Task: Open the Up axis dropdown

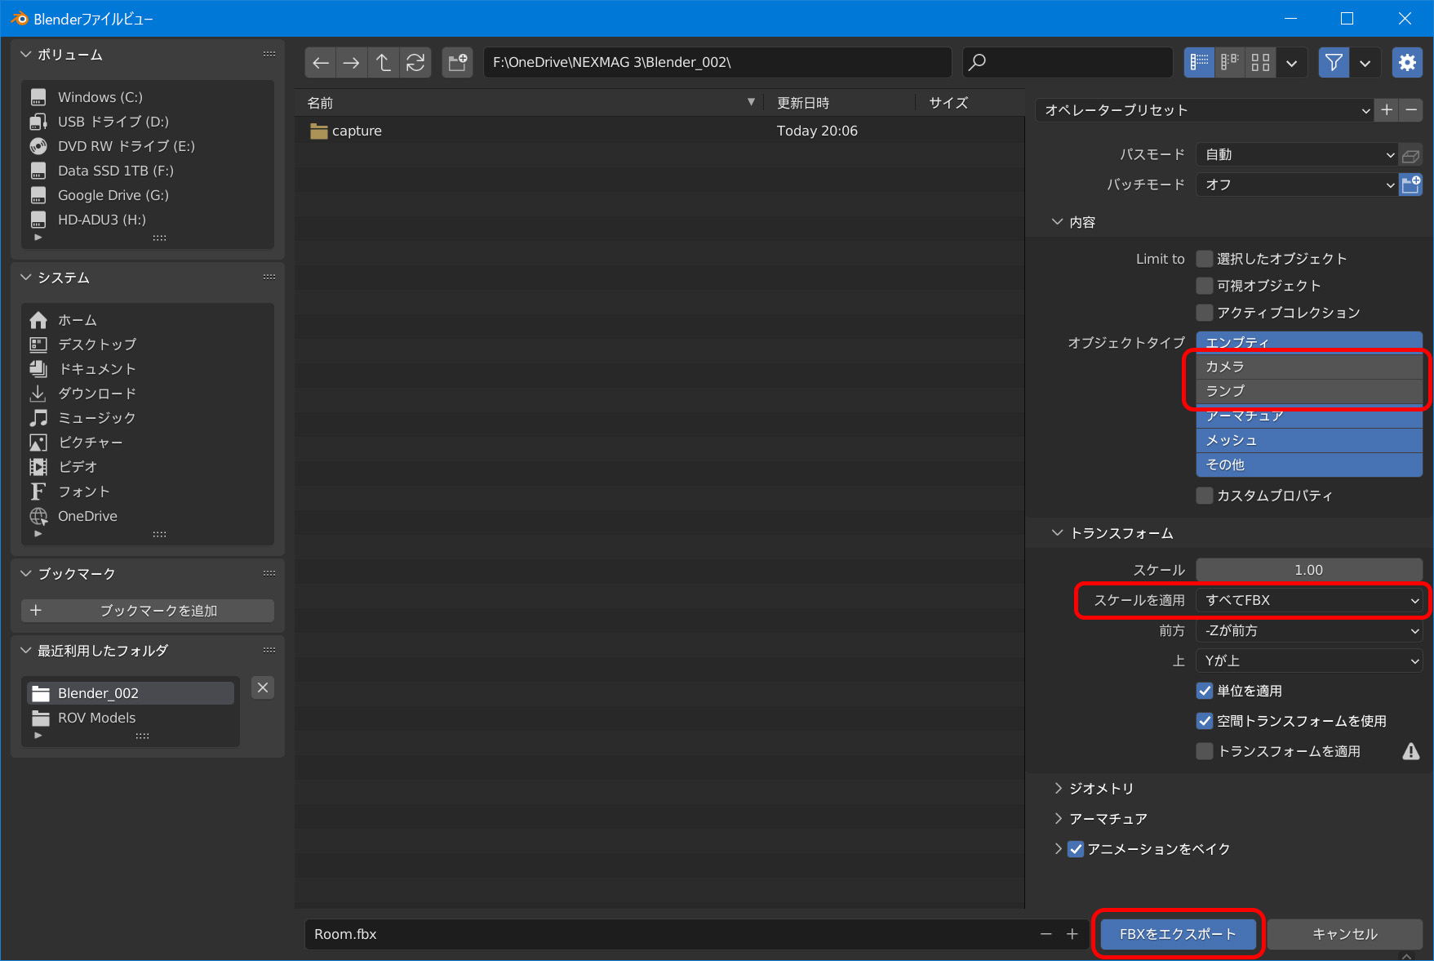Action: [x=1309, y=661]
